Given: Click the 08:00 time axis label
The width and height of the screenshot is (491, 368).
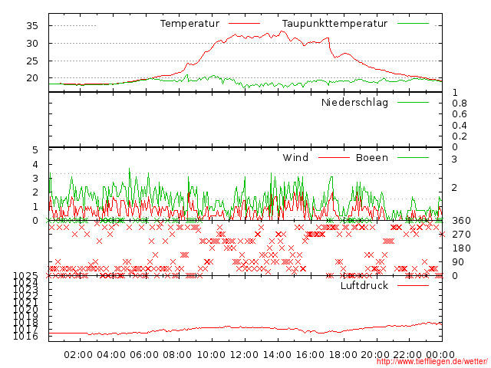Looking at the screenshot, I should coord(177,354).
